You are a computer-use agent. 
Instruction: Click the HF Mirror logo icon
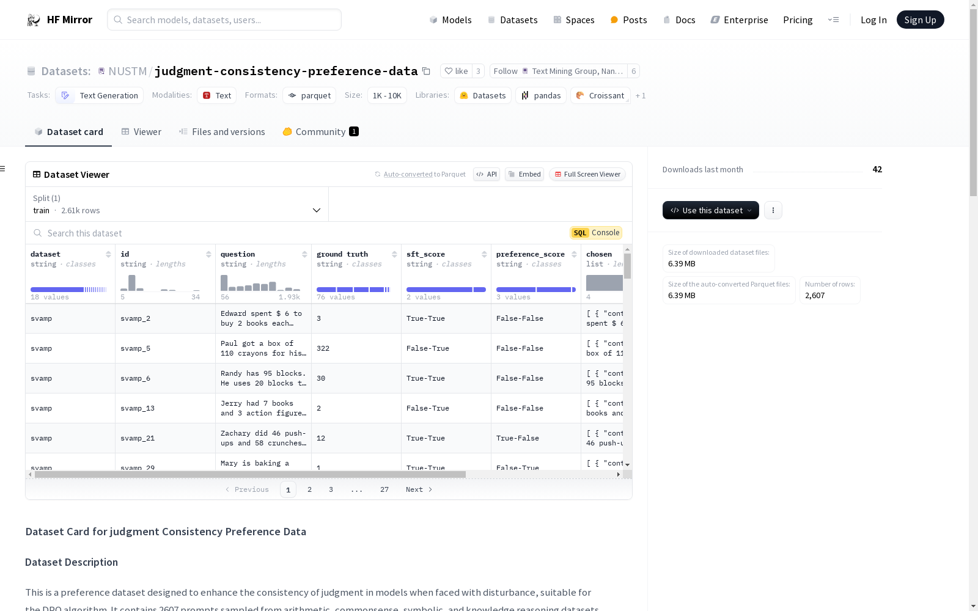[34, 20]
